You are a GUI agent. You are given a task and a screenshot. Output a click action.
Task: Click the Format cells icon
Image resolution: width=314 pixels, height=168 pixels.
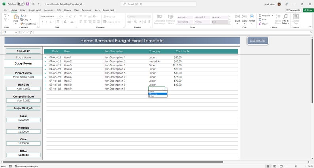252,17
